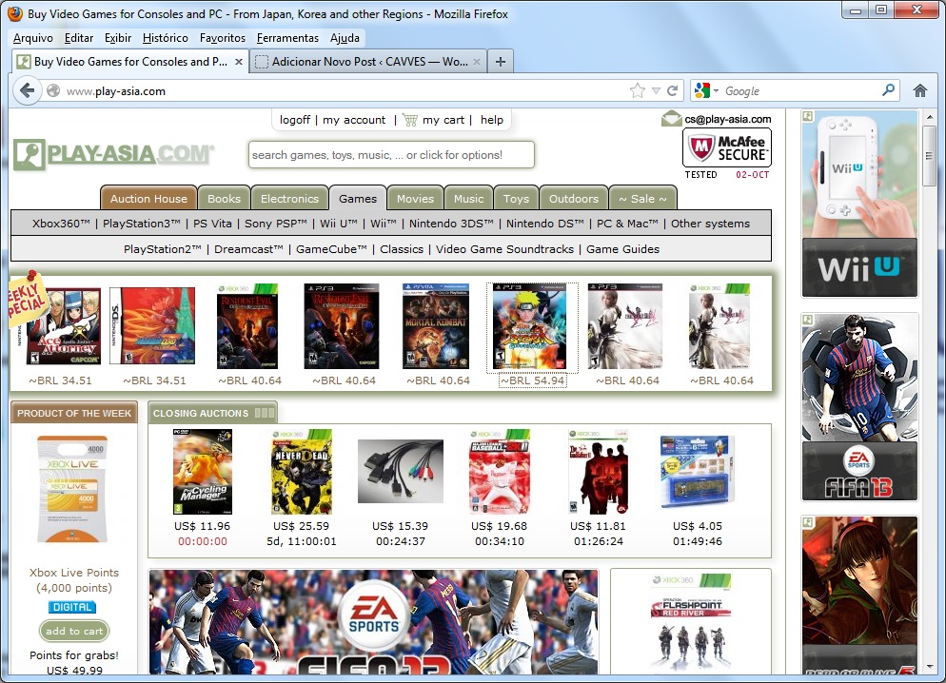Click the add to cart button

[x=74, y=631]
